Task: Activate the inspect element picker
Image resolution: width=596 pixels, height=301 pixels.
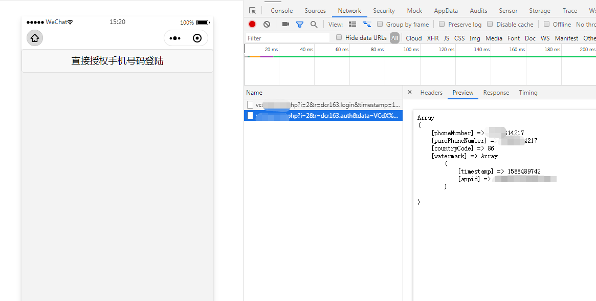Action: [252, 11]
